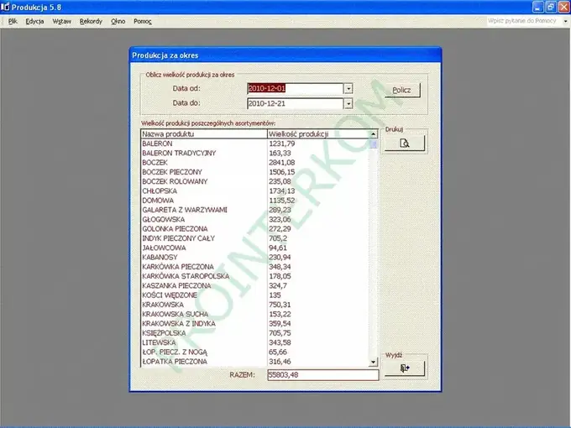
Task: Click the list scroll up arrow
Action: pyautogui.click(x=374, y=134)
